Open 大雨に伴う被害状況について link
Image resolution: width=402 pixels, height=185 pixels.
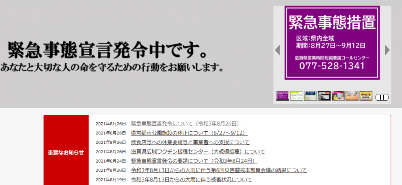tap(191, 180)
